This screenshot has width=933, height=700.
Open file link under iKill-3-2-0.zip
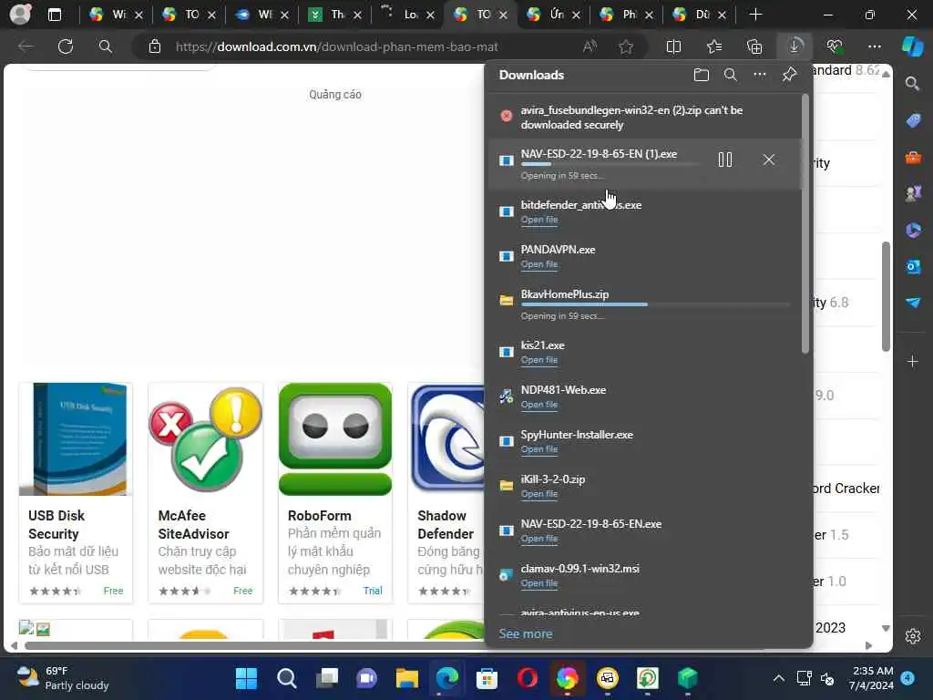539,494
